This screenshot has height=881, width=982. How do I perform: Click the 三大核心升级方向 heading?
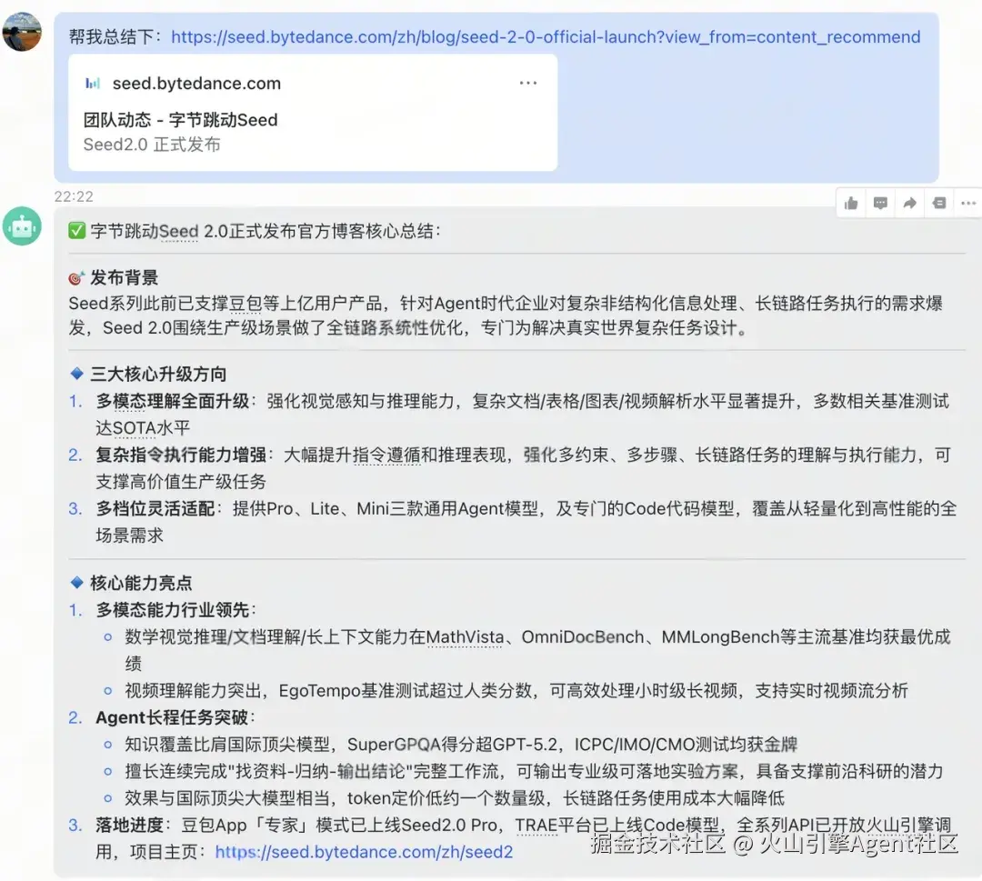pos(158,374)
